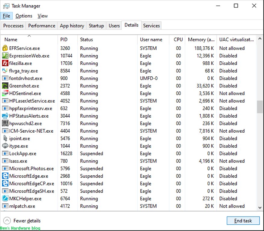Click the EFRService.exe padlock icon

[x=5, y=48]
